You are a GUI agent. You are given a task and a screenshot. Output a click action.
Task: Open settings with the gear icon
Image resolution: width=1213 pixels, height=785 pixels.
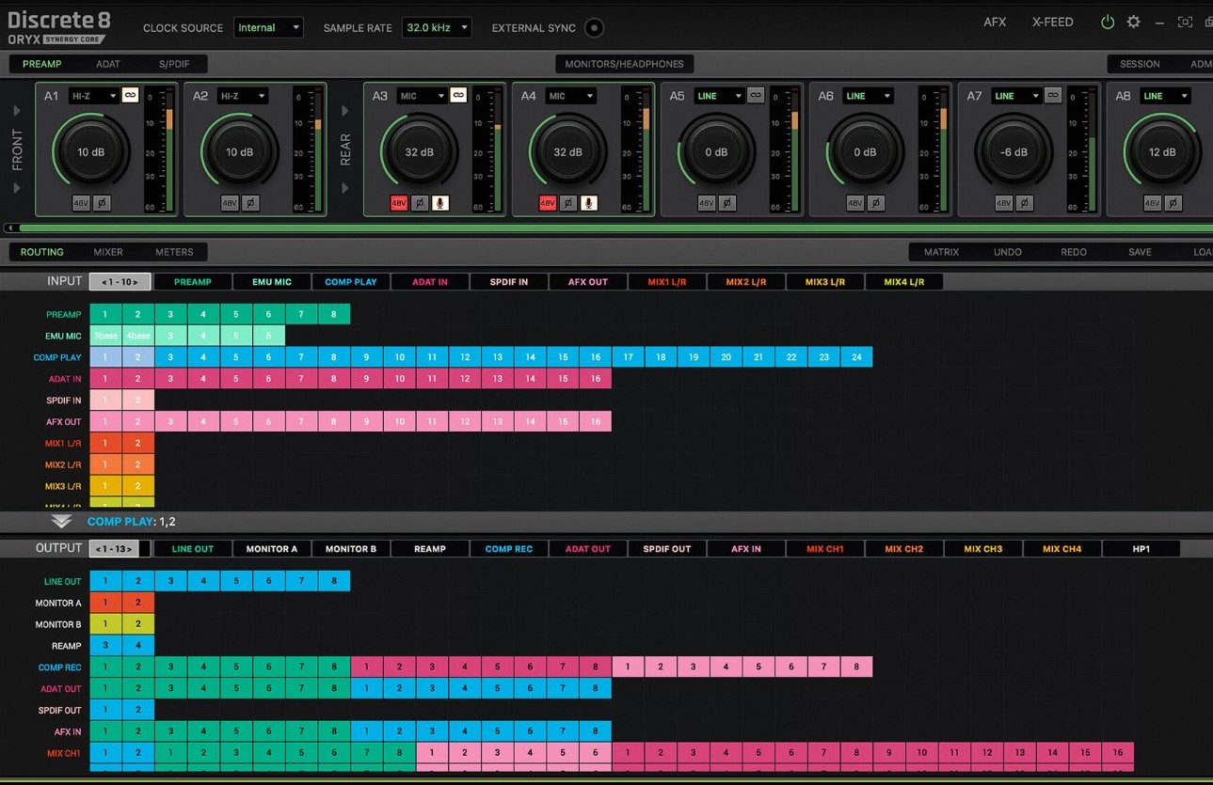point(1133,22)
